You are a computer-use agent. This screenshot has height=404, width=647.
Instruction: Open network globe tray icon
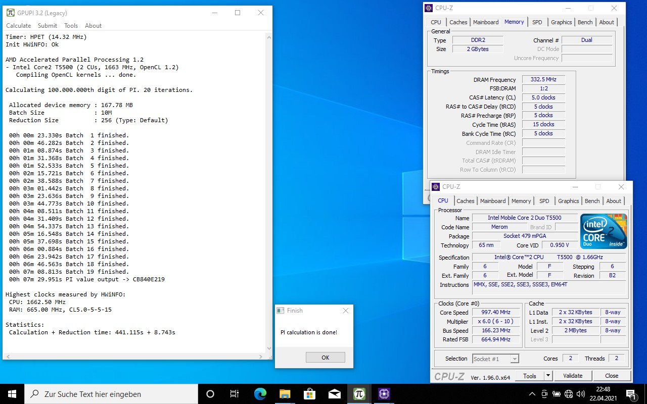pyautogui.click(x=569, y=394)
